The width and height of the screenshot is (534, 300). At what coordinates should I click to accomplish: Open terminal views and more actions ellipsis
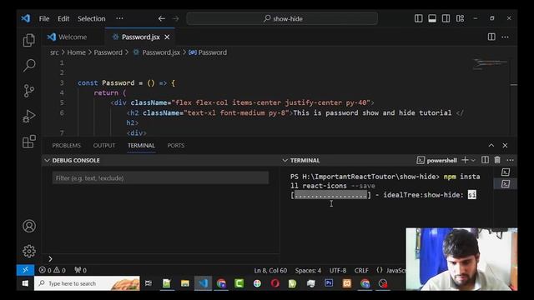pyautogui.click(x=510, y=160)
